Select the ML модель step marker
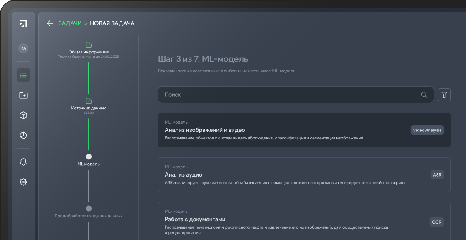The width and height of the screenshot is (466, 240). click(89, 157)
